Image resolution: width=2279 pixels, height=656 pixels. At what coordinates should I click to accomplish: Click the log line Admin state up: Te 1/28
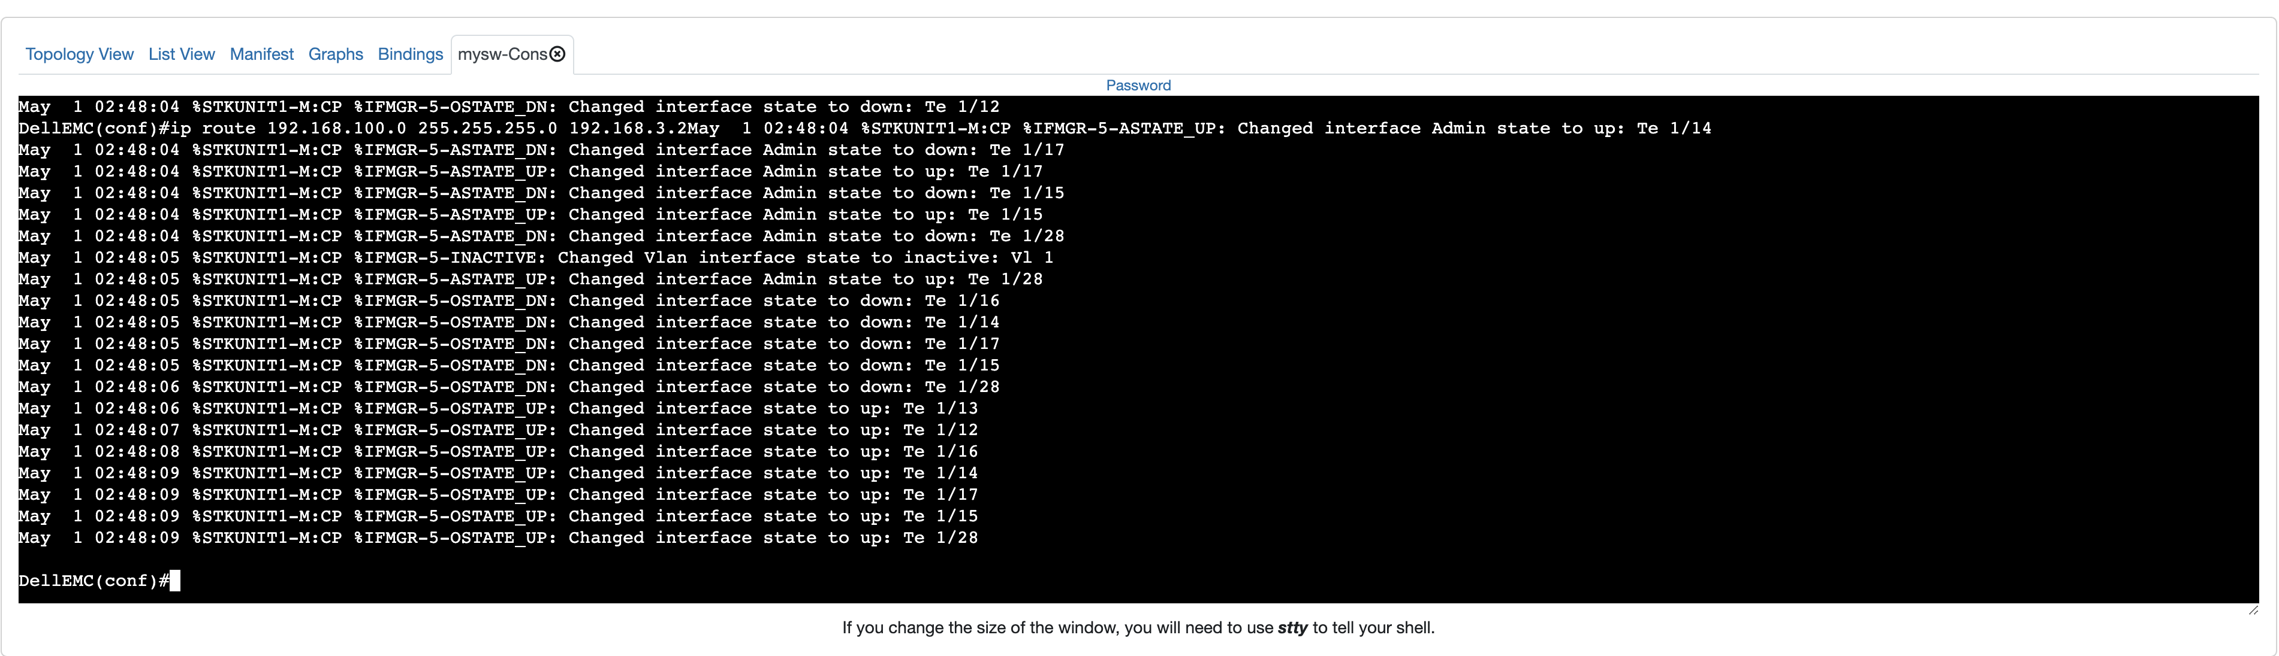tap(531, 279)
